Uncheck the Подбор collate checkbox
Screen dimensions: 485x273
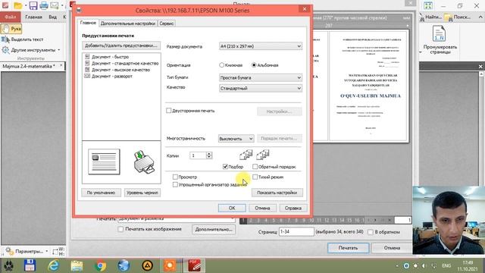pyautogui.click(x=225, y=167)
